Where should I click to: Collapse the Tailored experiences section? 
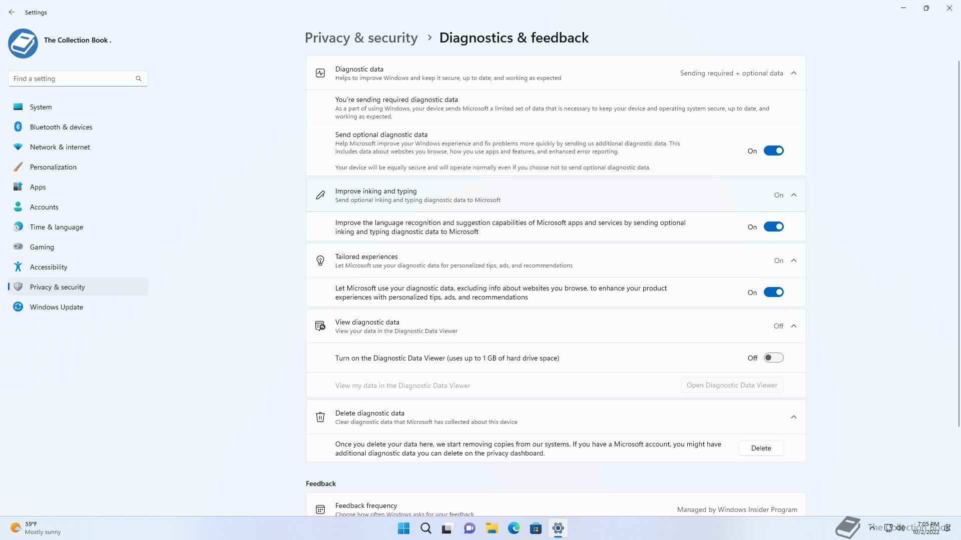[794, 260]
